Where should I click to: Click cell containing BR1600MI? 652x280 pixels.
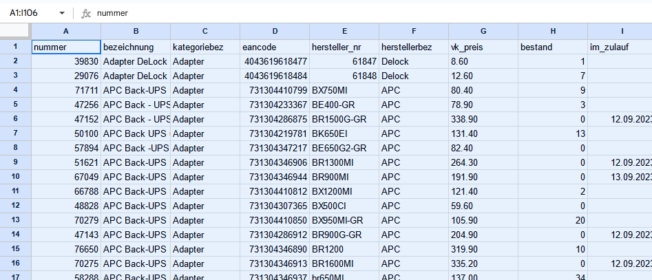pos(344,263)
